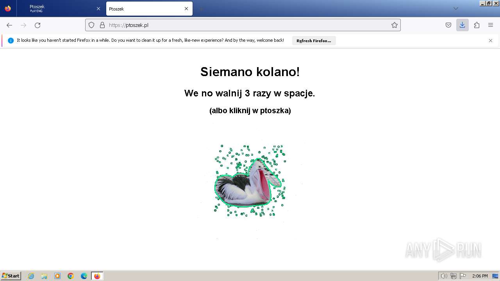Minimize the Firefox window
Image resolution: width=500 pixels, height=281 pixels.
point(483,3)
